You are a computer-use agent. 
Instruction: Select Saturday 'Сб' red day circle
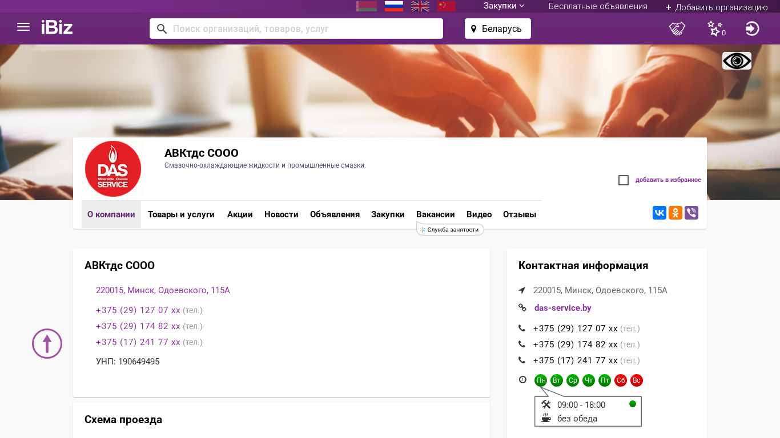(x=621, y=380)
